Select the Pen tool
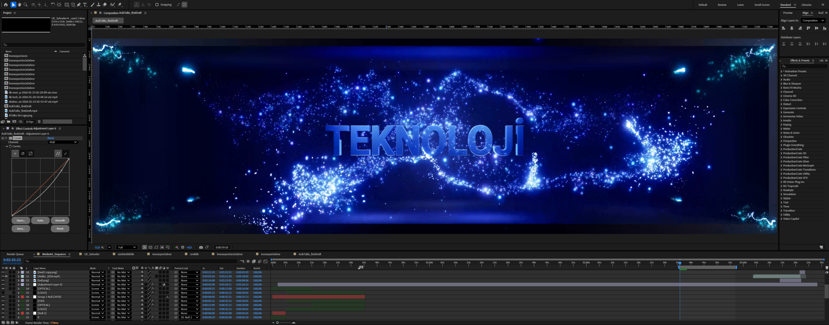Image resolution: width=829 pixels, height=325 pixels. click(79, 5)
